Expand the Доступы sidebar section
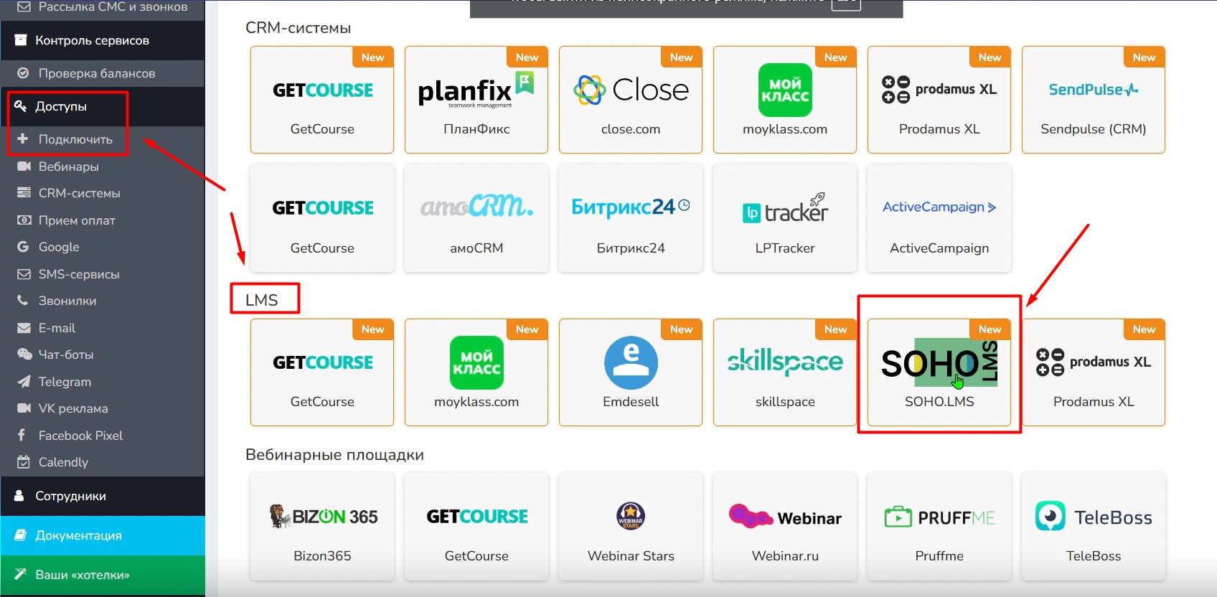 pos(62,106)
